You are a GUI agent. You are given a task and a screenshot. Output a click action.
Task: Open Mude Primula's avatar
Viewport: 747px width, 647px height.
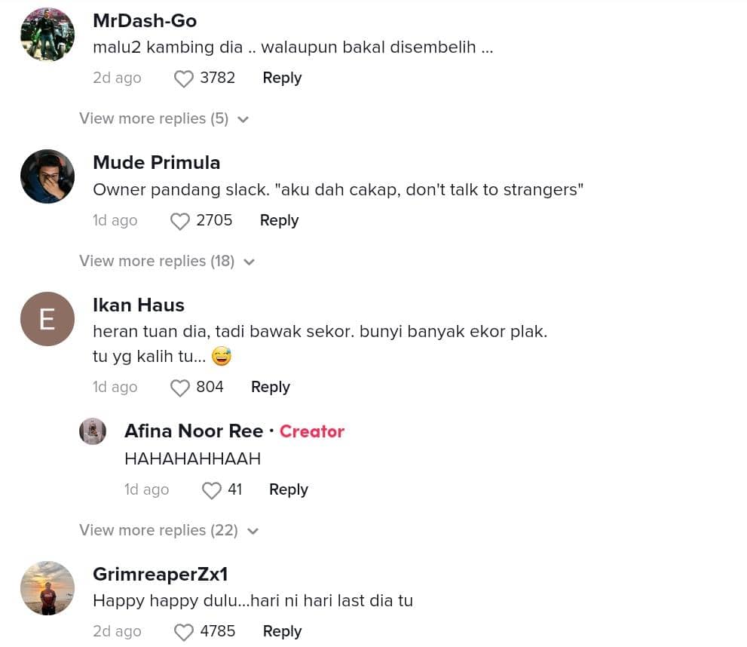[x=47, y=176]
